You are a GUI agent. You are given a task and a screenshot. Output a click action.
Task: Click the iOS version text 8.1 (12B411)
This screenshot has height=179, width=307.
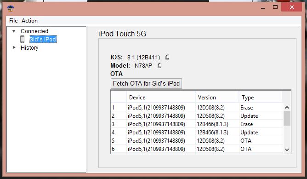click(x=143, y=58)
